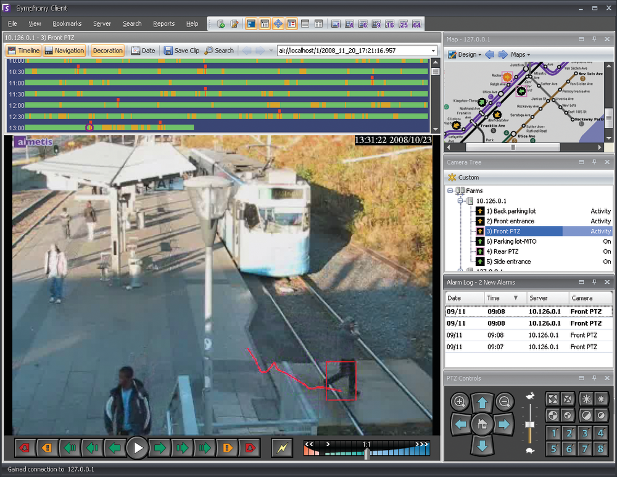Collapse the Farms tree node
Image resolution: width=617 pixels, height=477 pixels.
click(450, 191)
